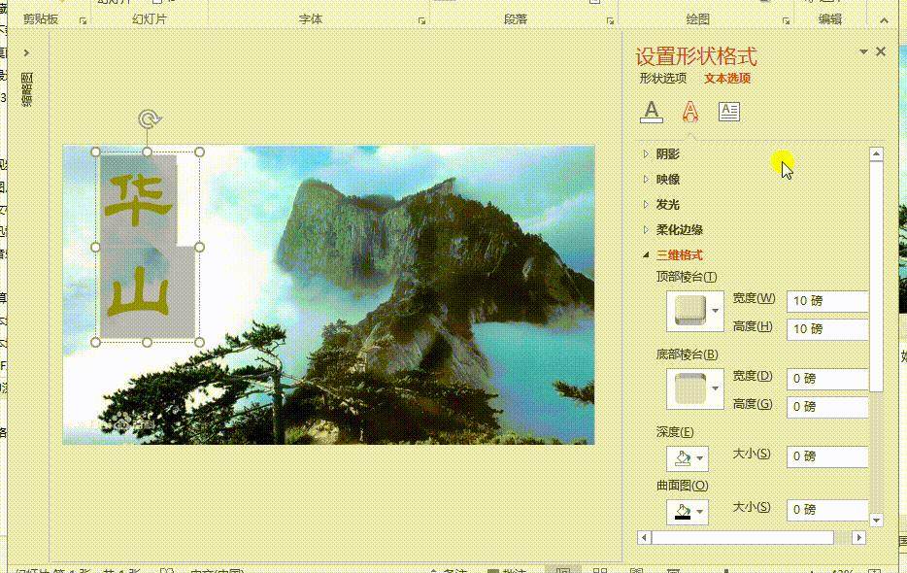Click the pane horizontal scroll right arrow
This screenshot has height=573, width=907.
click(x=859, y=538)
